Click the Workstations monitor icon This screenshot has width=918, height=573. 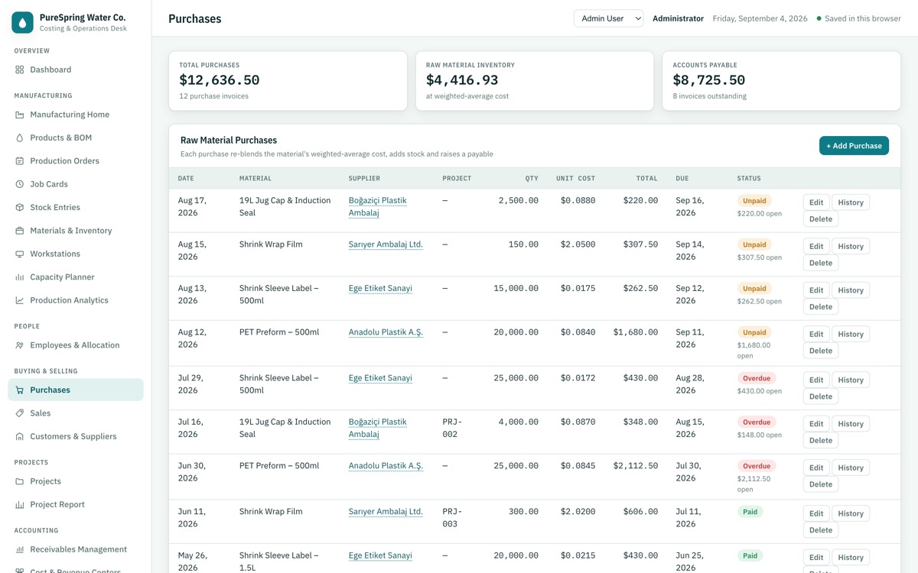pos(20,254)
